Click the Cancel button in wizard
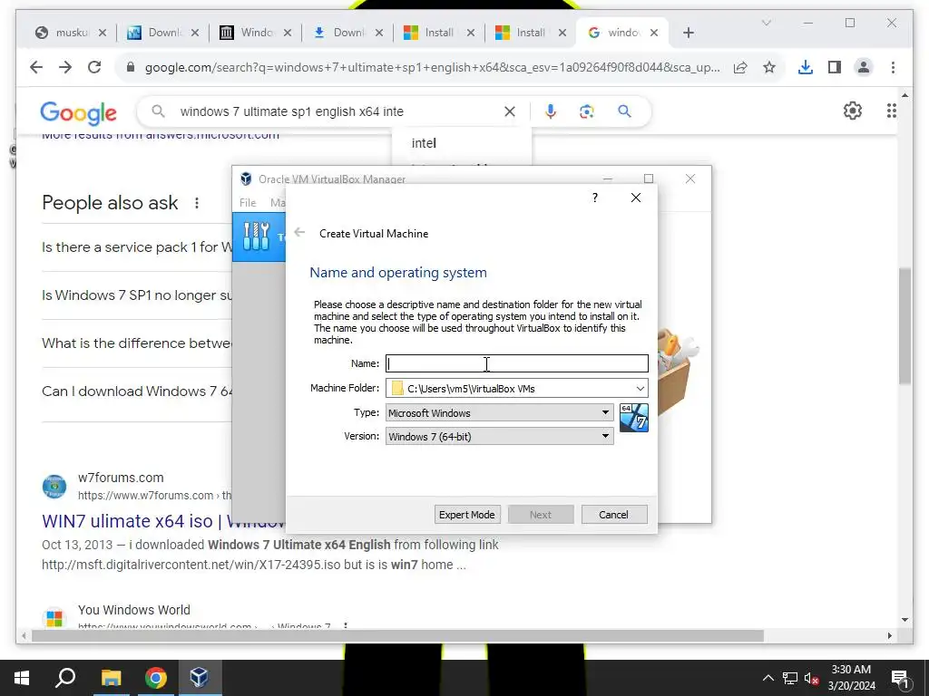929x696 pixels. click(x=614, y=515)
